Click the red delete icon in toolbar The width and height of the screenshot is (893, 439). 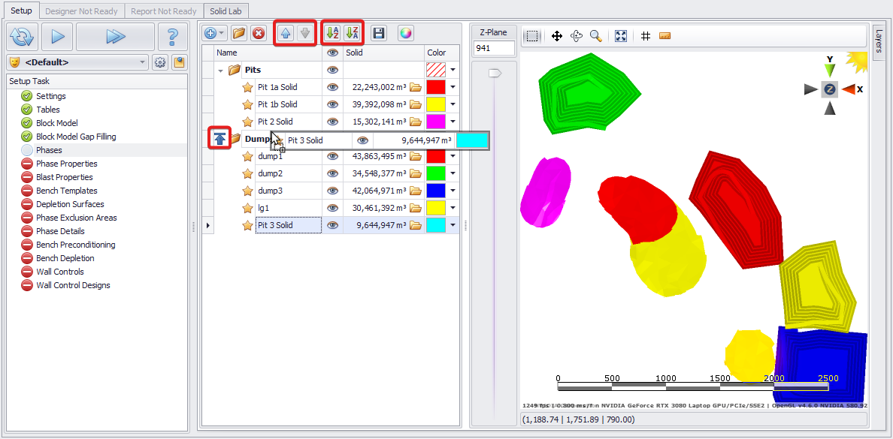pos(259,33)
